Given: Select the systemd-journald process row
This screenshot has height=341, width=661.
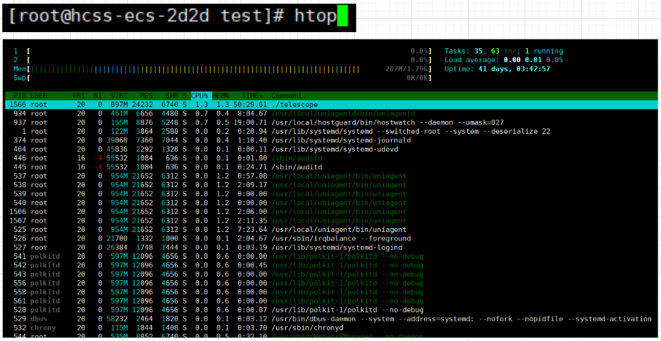Looking at the screenshot, I should point(332,140).
